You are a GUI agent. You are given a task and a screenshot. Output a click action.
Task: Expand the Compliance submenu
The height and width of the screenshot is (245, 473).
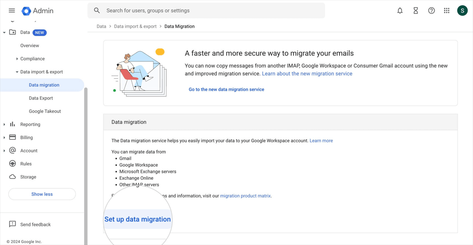17,59
